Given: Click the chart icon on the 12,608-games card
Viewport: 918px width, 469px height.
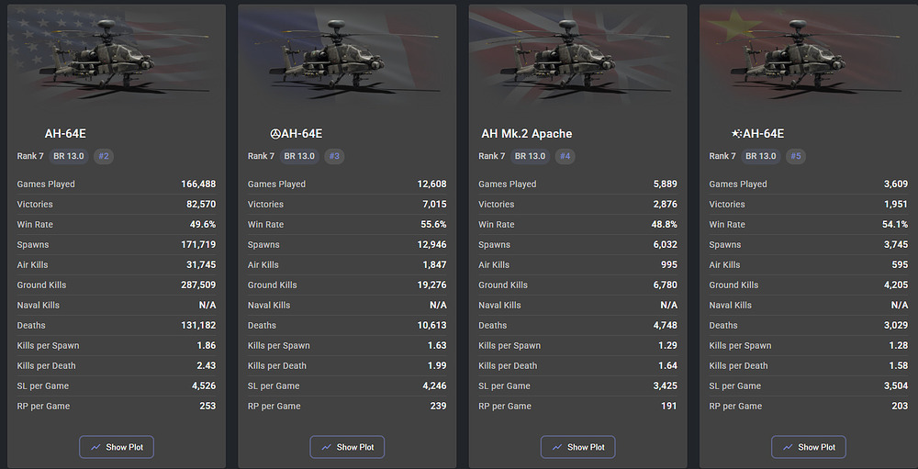Looking at the screenshot, I should point(326,447).
